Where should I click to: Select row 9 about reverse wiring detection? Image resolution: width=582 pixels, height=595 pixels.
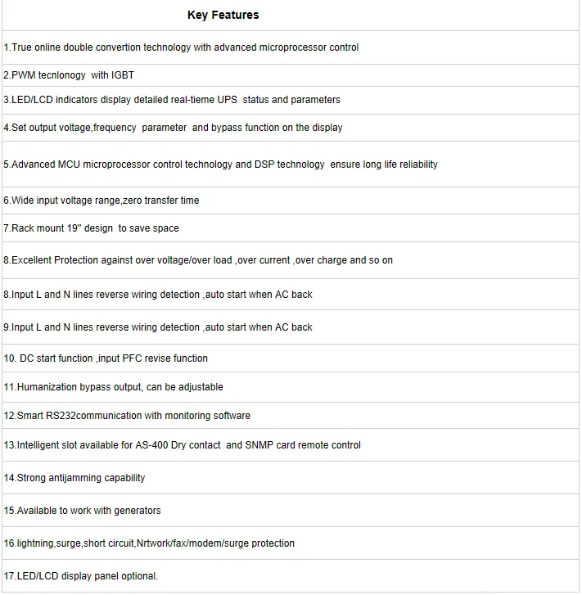(x=291, y=327)
